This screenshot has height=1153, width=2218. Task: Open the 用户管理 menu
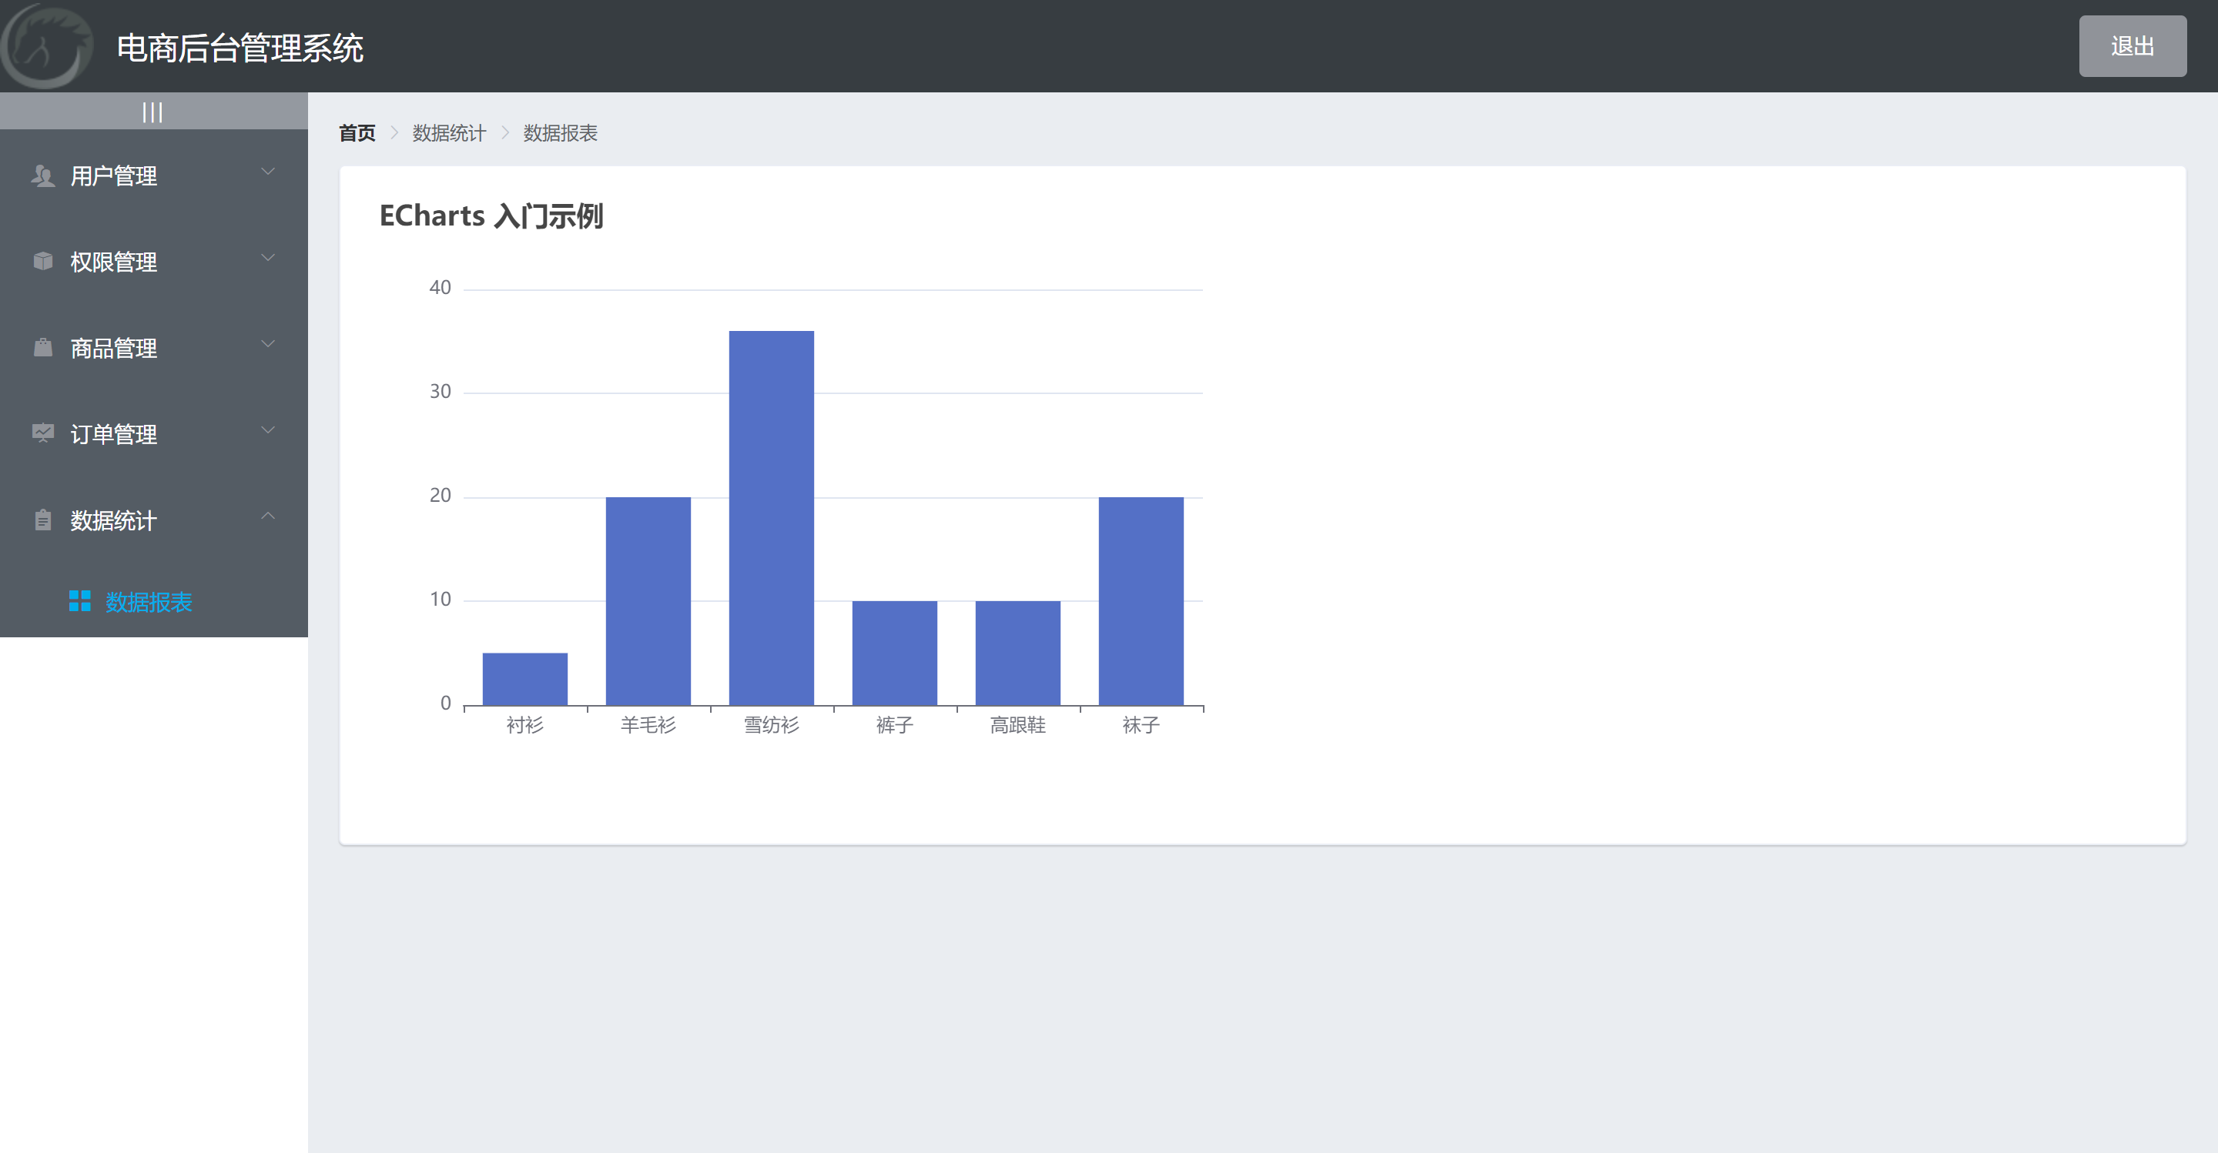pyautogui.click(x=153, y=175)
